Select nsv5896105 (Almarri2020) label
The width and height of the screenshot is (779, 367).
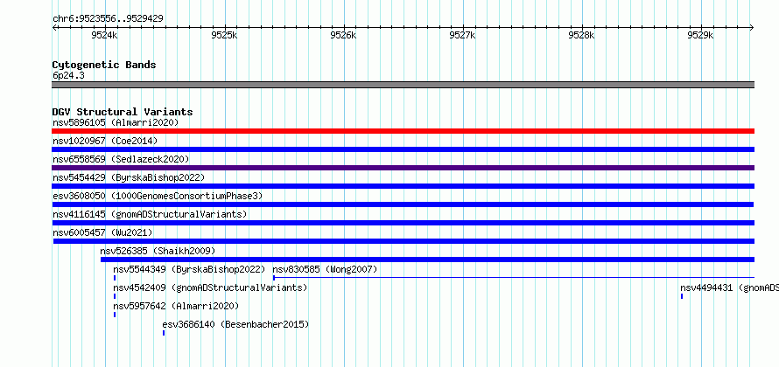click(x=116, y=122)
